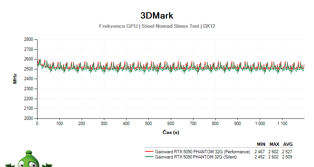Click the green legend line swatch for Silent
Image resolution: width=314 pixels, height=167 pixels.
149,157
